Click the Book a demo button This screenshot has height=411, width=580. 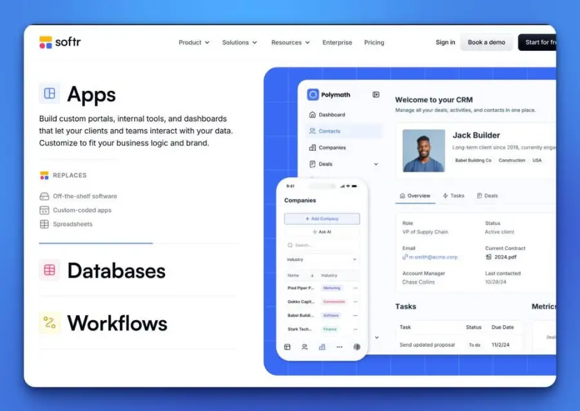(x=487, y=42)
